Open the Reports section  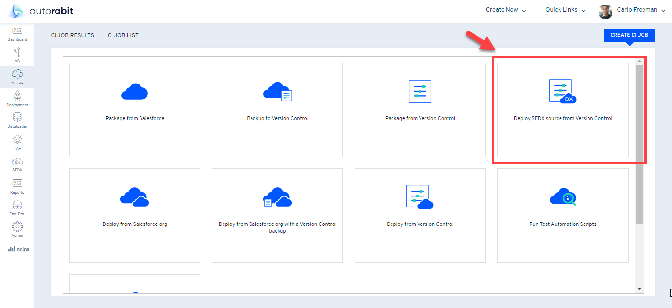click(17, 186)
